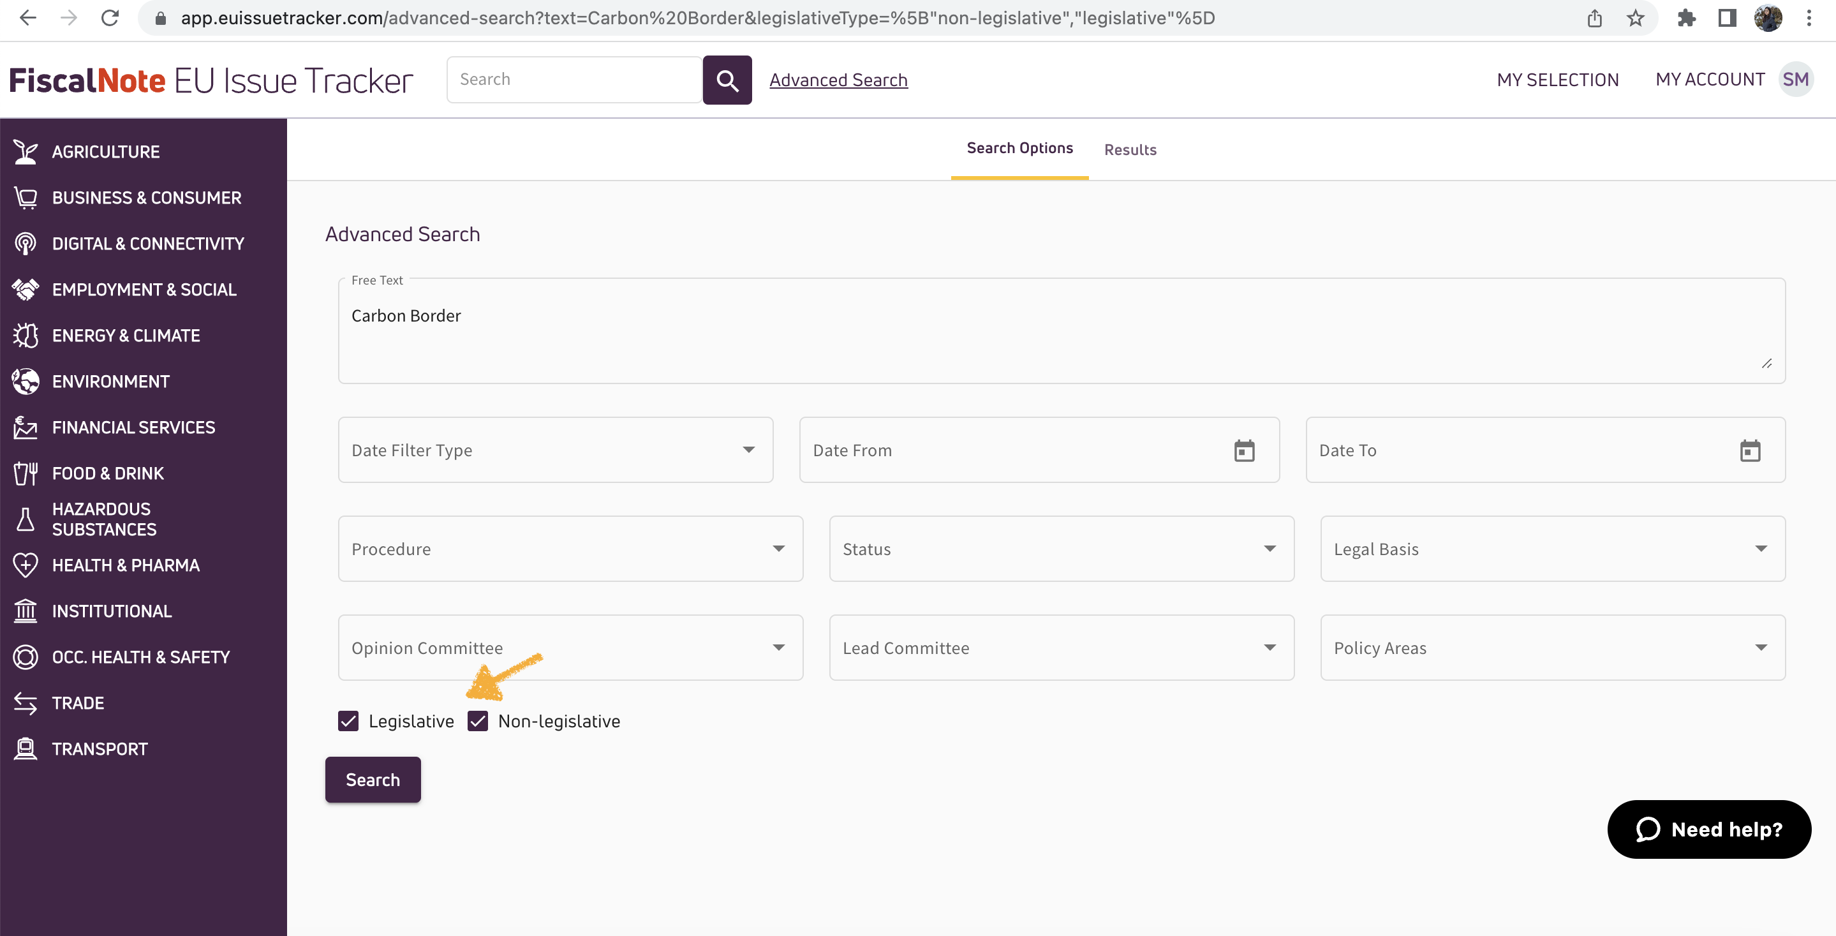Click the Institutional building icon
Image resolution: width=1836 pixels, height=936 pixels.
pos(26,611)
